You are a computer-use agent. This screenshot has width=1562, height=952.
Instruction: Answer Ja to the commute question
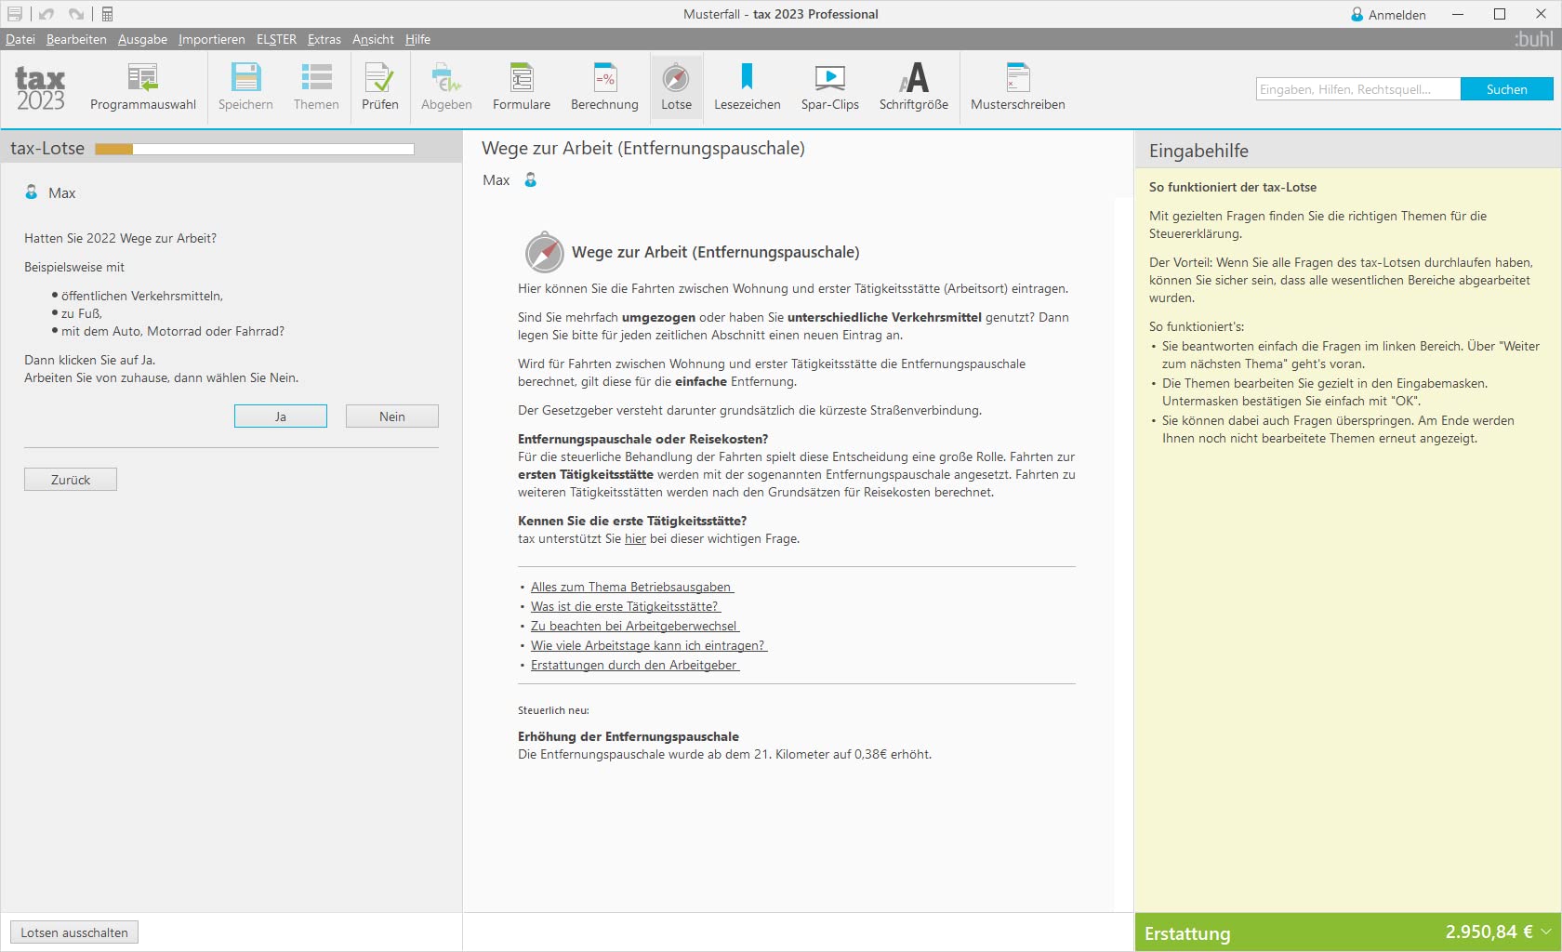pyautogui.click(x=281, y=416)
